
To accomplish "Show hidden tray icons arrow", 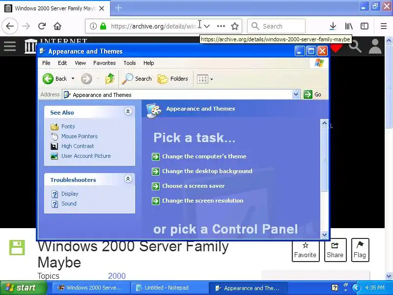I will click(x=356, y=288).
